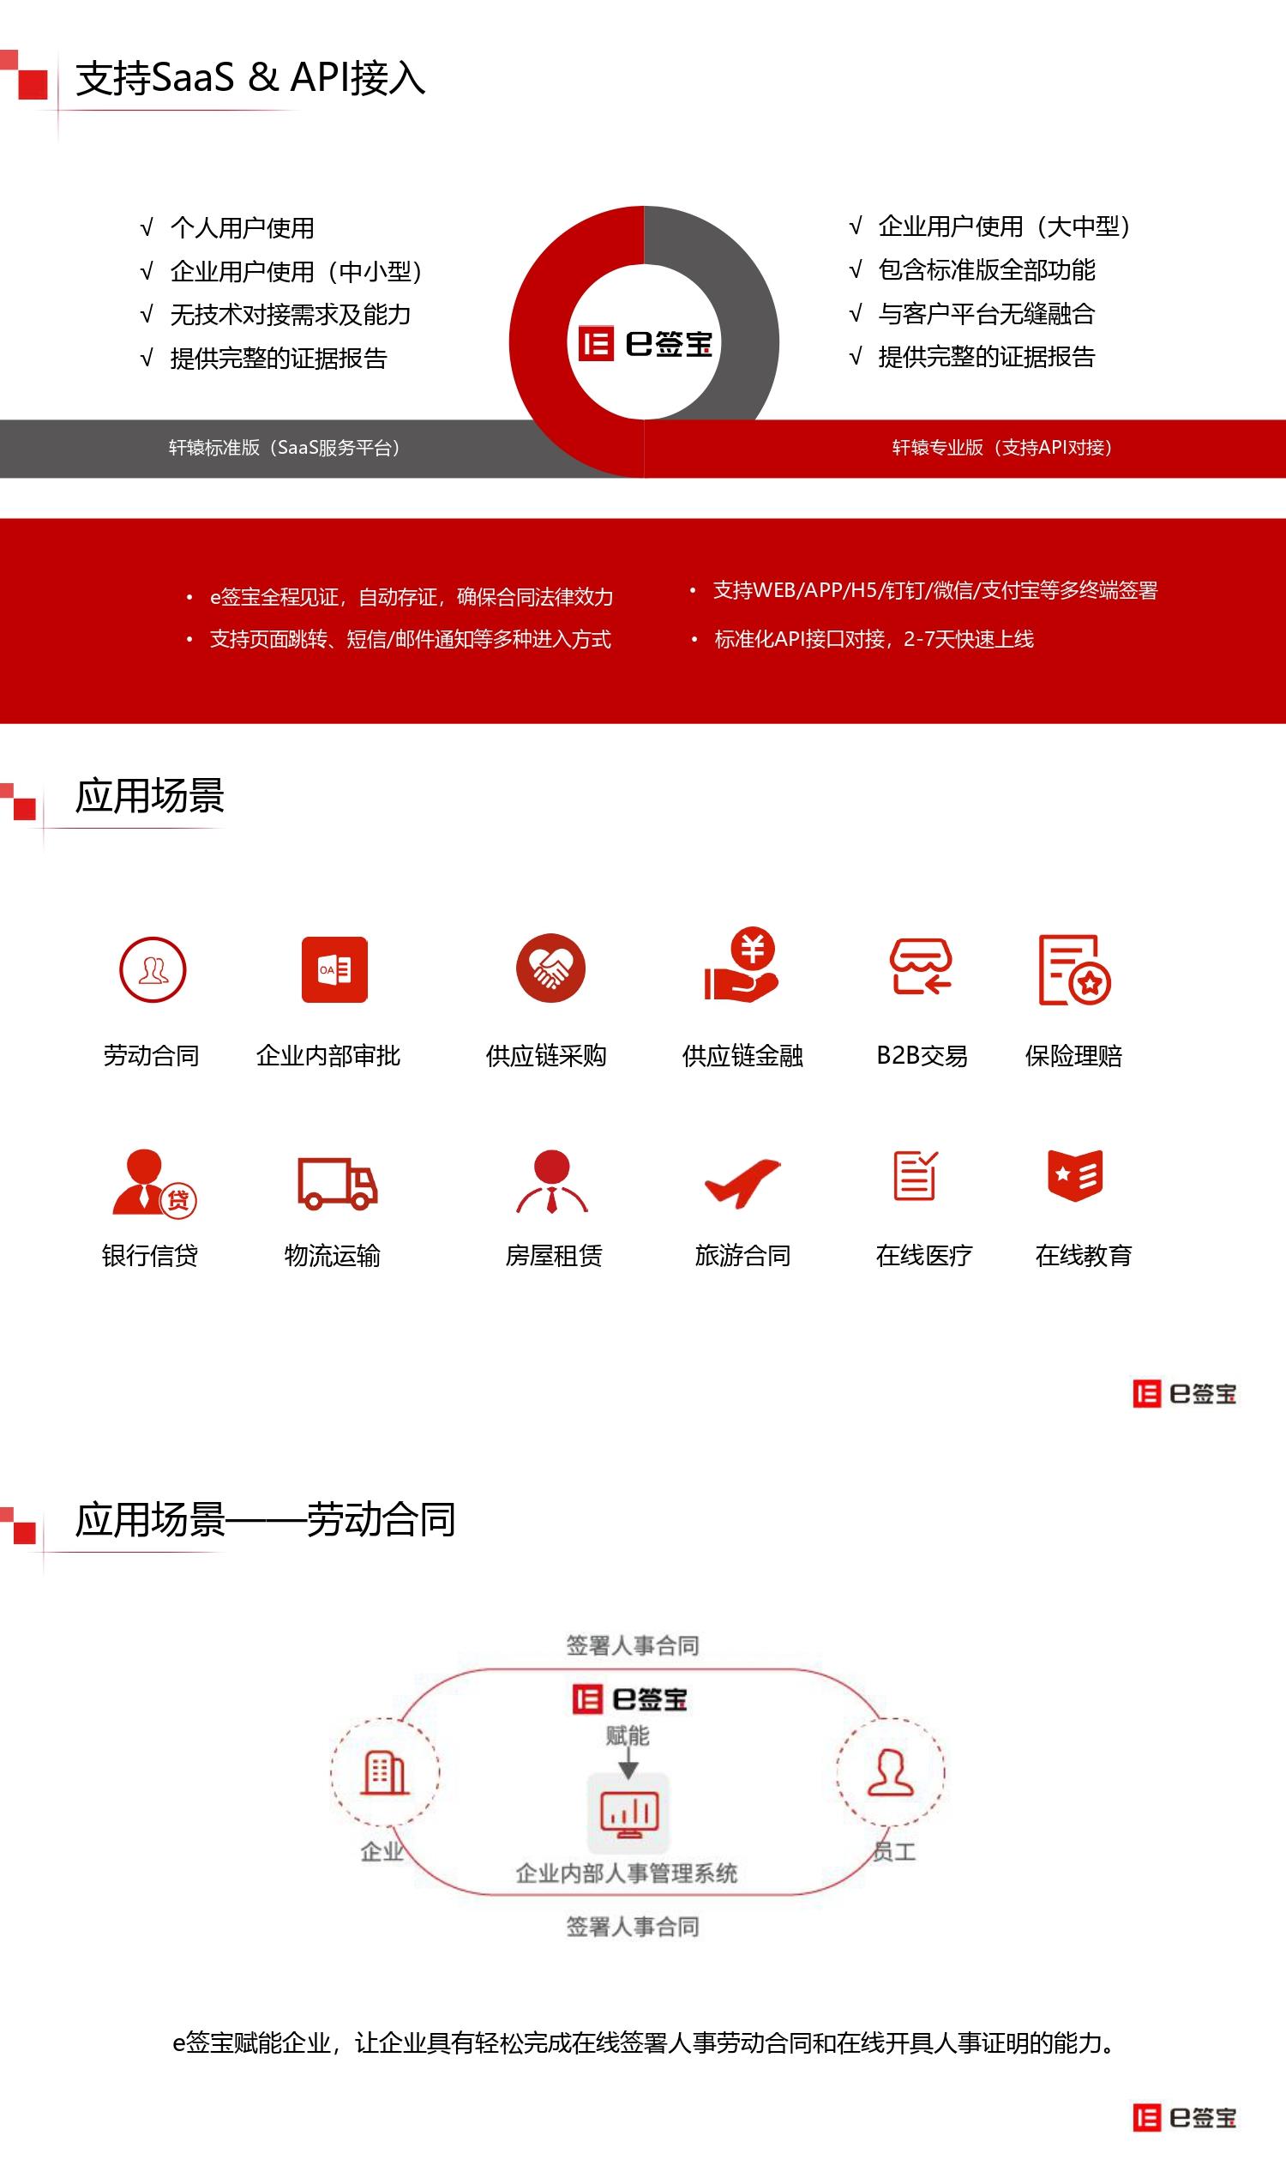
Task: Click the 企业 building icon in the diagram
Action: click(x=385, y=1773)
